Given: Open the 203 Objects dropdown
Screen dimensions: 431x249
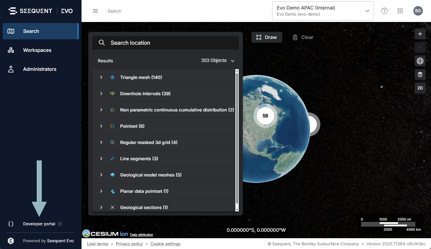Looking at the screenshot, I should [x=218, y=61].
